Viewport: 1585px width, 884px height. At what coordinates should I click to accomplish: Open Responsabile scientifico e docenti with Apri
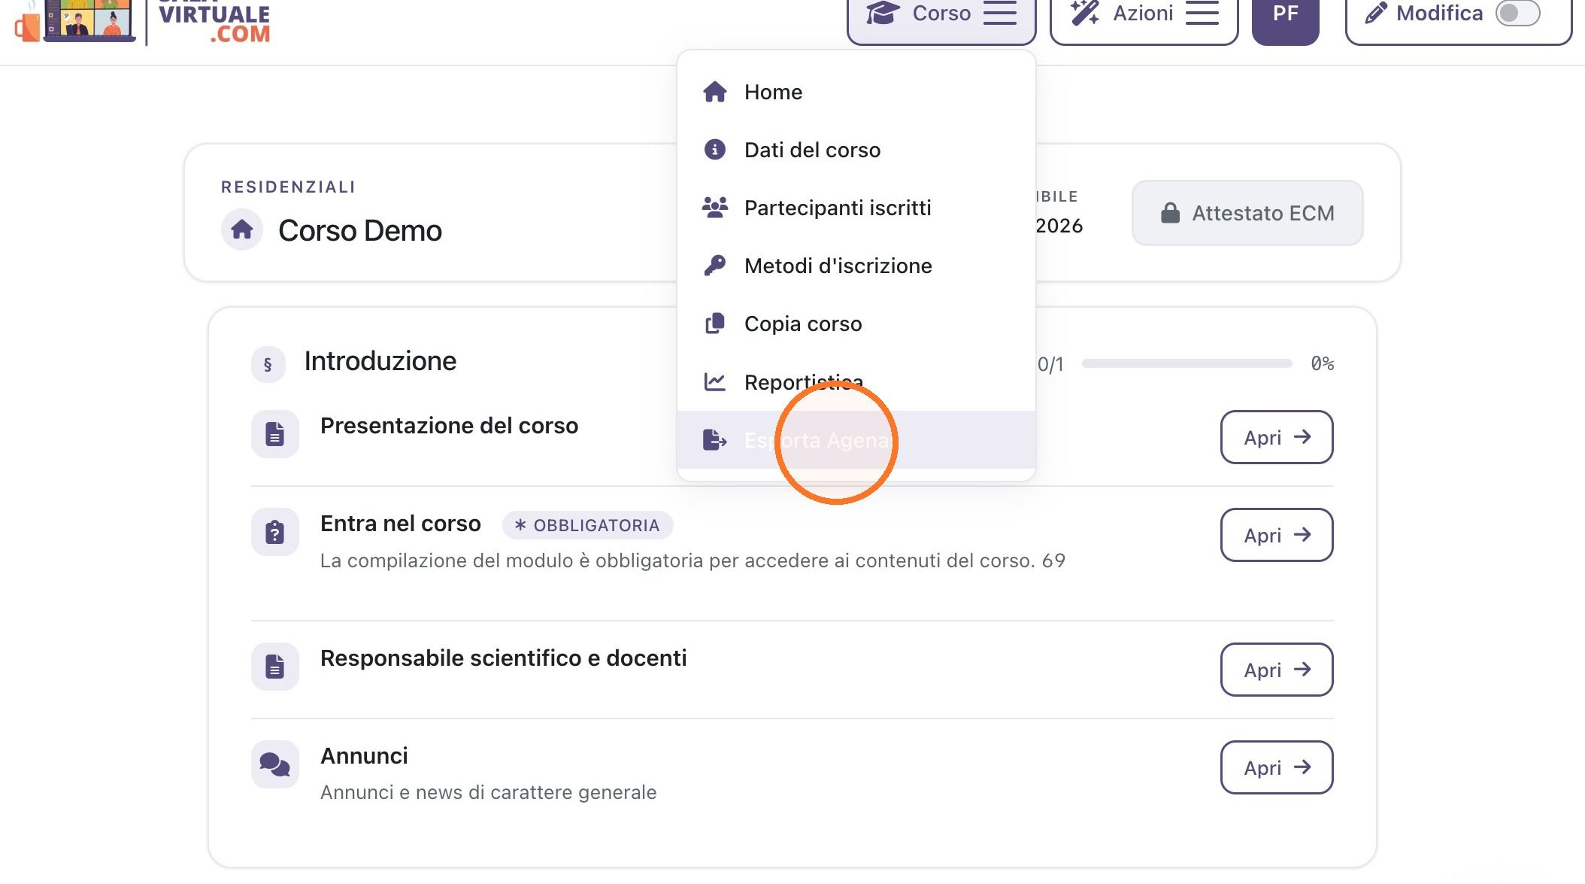point(1277,670)
